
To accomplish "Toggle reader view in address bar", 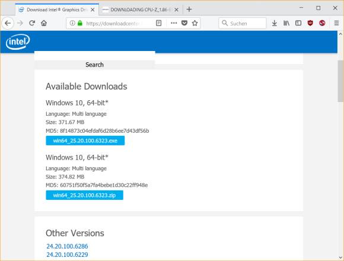I will pos(158,23).
